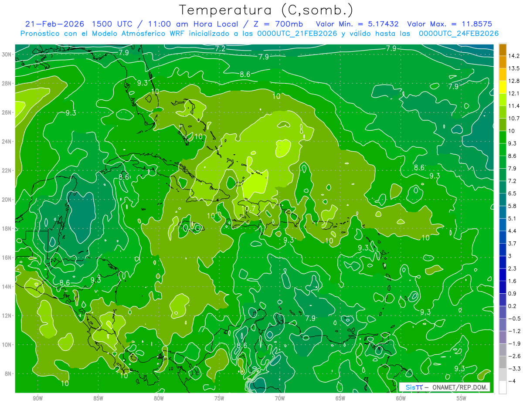Click "Valor Min. = 5.17432"
This screenshot has width=523, height=404.
click(357, 24)
